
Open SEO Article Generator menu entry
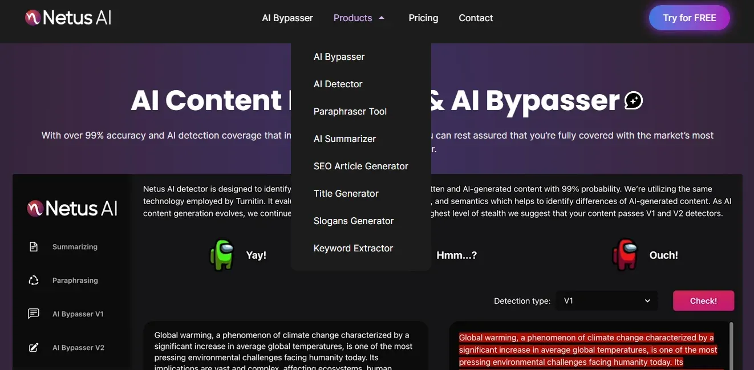360,166
